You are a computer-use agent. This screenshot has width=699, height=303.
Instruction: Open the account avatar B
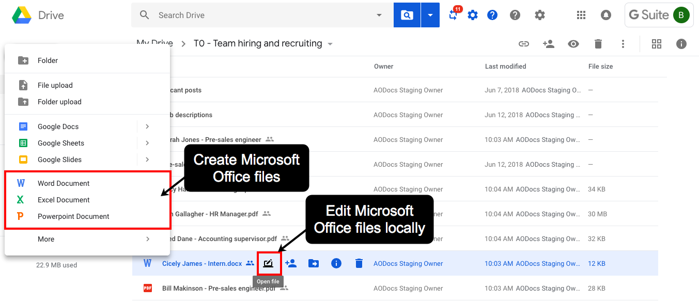(x=681, y=15)
